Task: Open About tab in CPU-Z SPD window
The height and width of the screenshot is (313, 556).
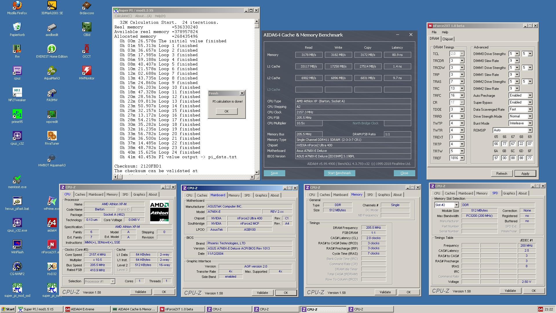Action: 522,193
